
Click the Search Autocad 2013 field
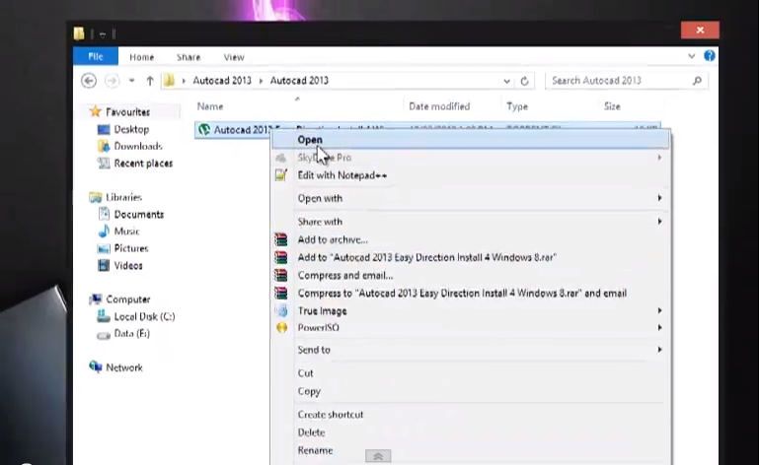click(627, 81)
